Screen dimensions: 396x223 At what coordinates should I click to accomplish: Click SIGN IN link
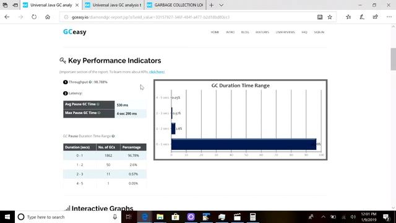pyautogui.click(x=319, y=32)
